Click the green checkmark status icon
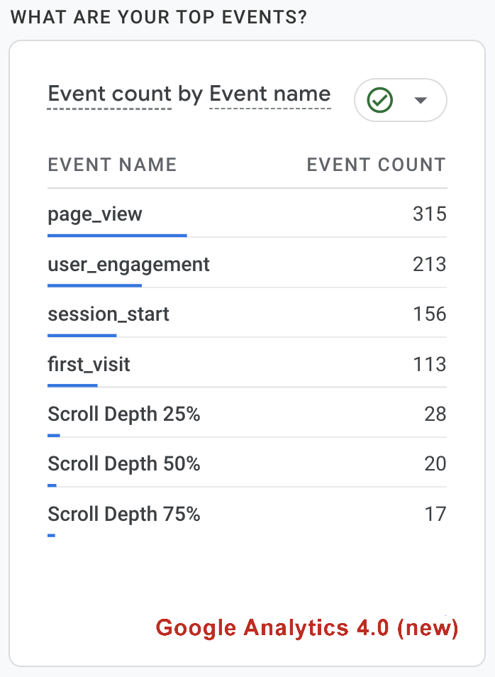 click(380, 100)
